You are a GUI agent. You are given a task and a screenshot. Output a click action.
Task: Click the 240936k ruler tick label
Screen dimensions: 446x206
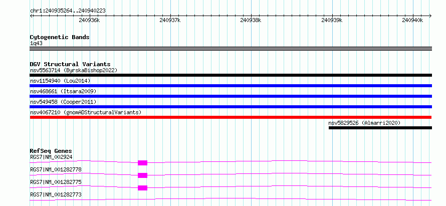(x=89, y=20)
